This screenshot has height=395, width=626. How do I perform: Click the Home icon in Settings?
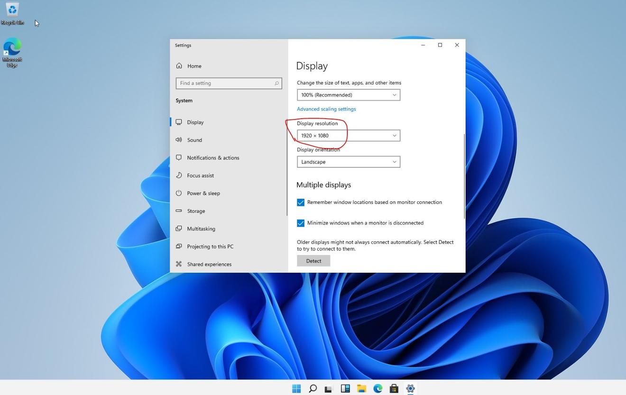click(x=179, y=66)
